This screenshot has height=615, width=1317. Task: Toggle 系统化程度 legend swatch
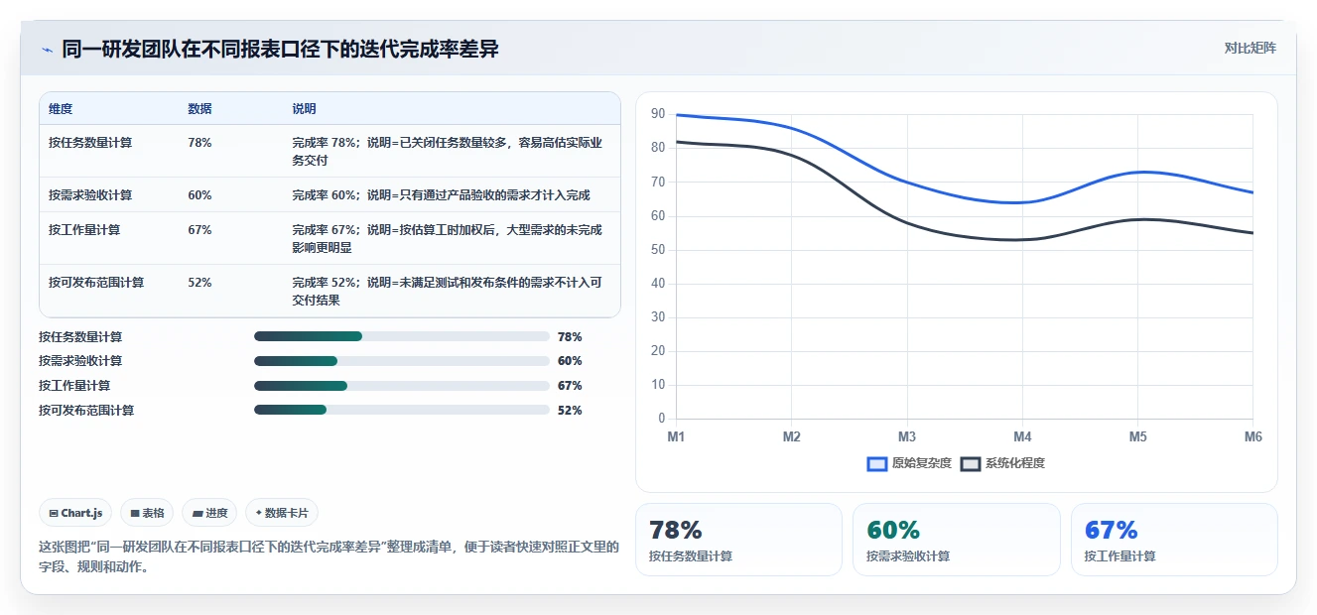coord(971,463)
